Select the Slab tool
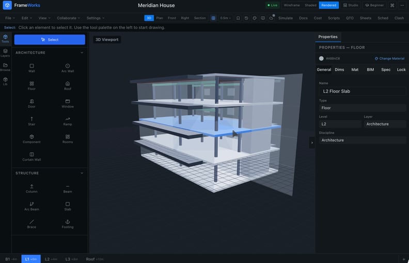The height and width of the screenshot is (263, 409). [x=68, y=206]
